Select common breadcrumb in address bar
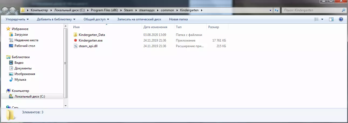This screenshot has height=123, width=348. point(167,10)
